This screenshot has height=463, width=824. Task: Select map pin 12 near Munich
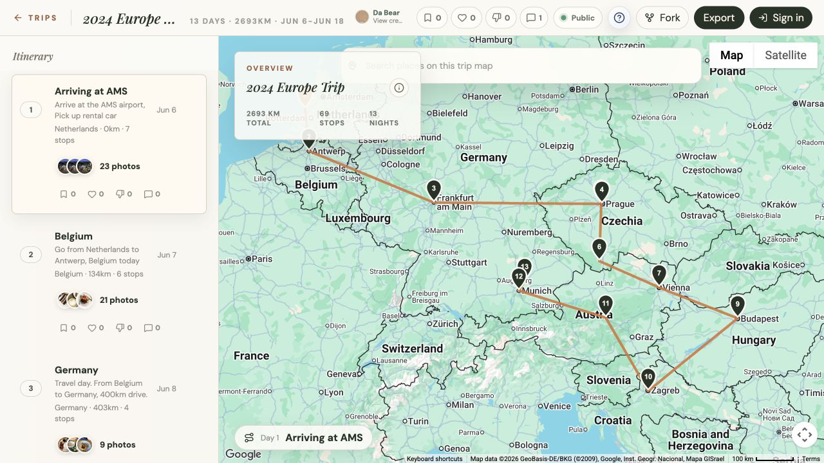(519, 277)
